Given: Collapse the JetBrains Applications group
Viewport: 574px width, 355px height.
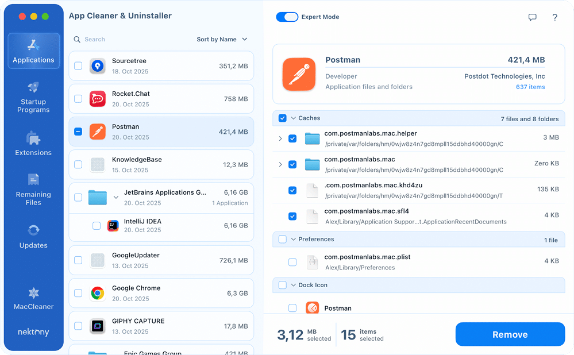Looking at the screenshot, I should (x=116, y=197).
